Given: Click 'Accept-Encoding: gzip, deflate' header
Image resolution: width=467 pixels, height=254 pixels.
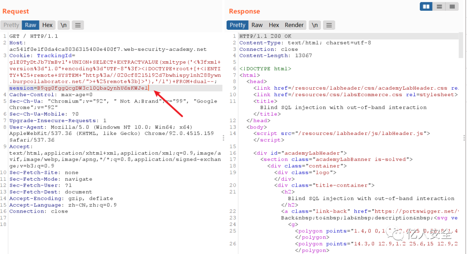Looking at the screenshot, I should (x=61, y=198).
